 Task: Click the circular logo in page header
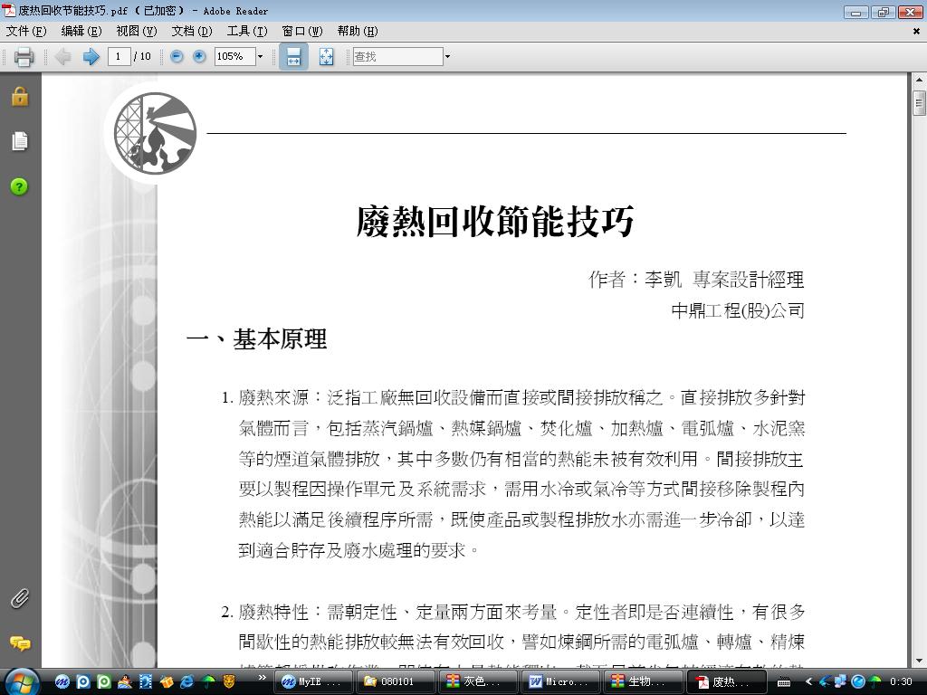155,133
